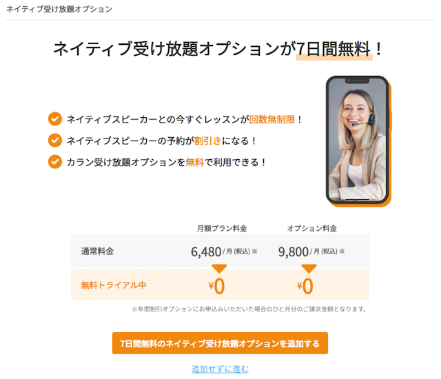441x379 pixels.
Task: Click the 通常料金 row label
Action: point(97,251)
